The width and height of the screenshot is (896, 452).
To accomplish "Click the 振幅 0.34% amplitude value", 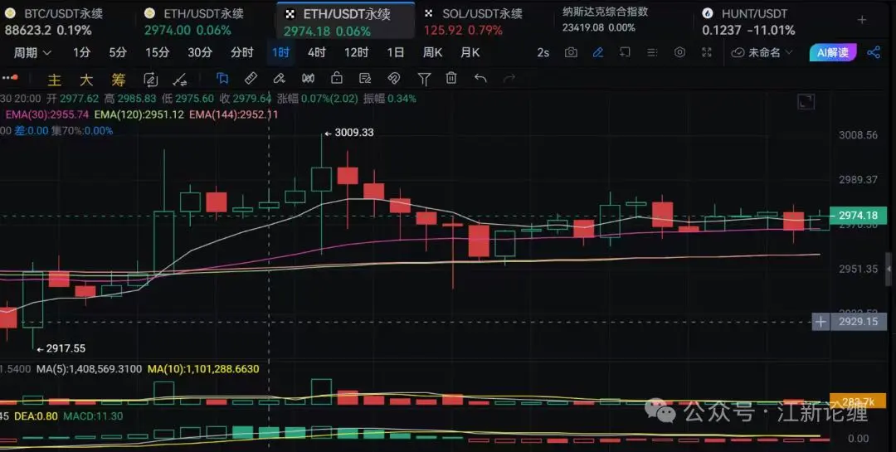I will pyautogui.click(x=390, y=99).
